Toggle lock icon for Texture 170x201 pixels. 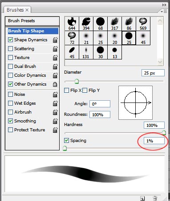click(x=55, y=58)
